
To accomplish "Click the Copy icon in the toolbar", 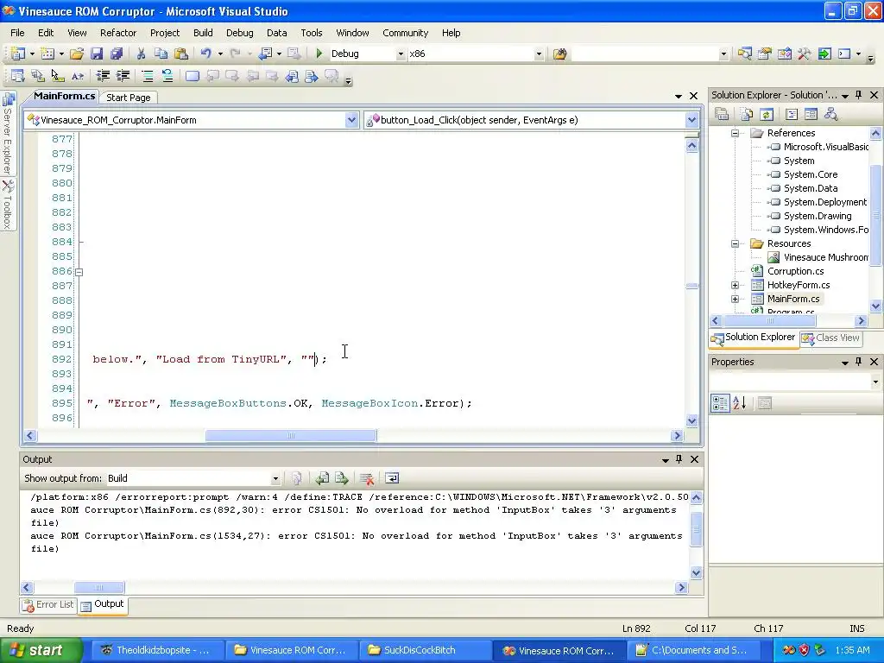I will pos(161,54).
